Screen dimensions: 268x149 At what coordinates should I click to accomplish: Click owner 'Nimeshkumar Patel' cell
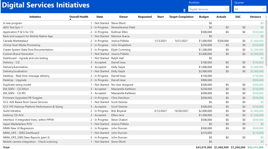123,27
